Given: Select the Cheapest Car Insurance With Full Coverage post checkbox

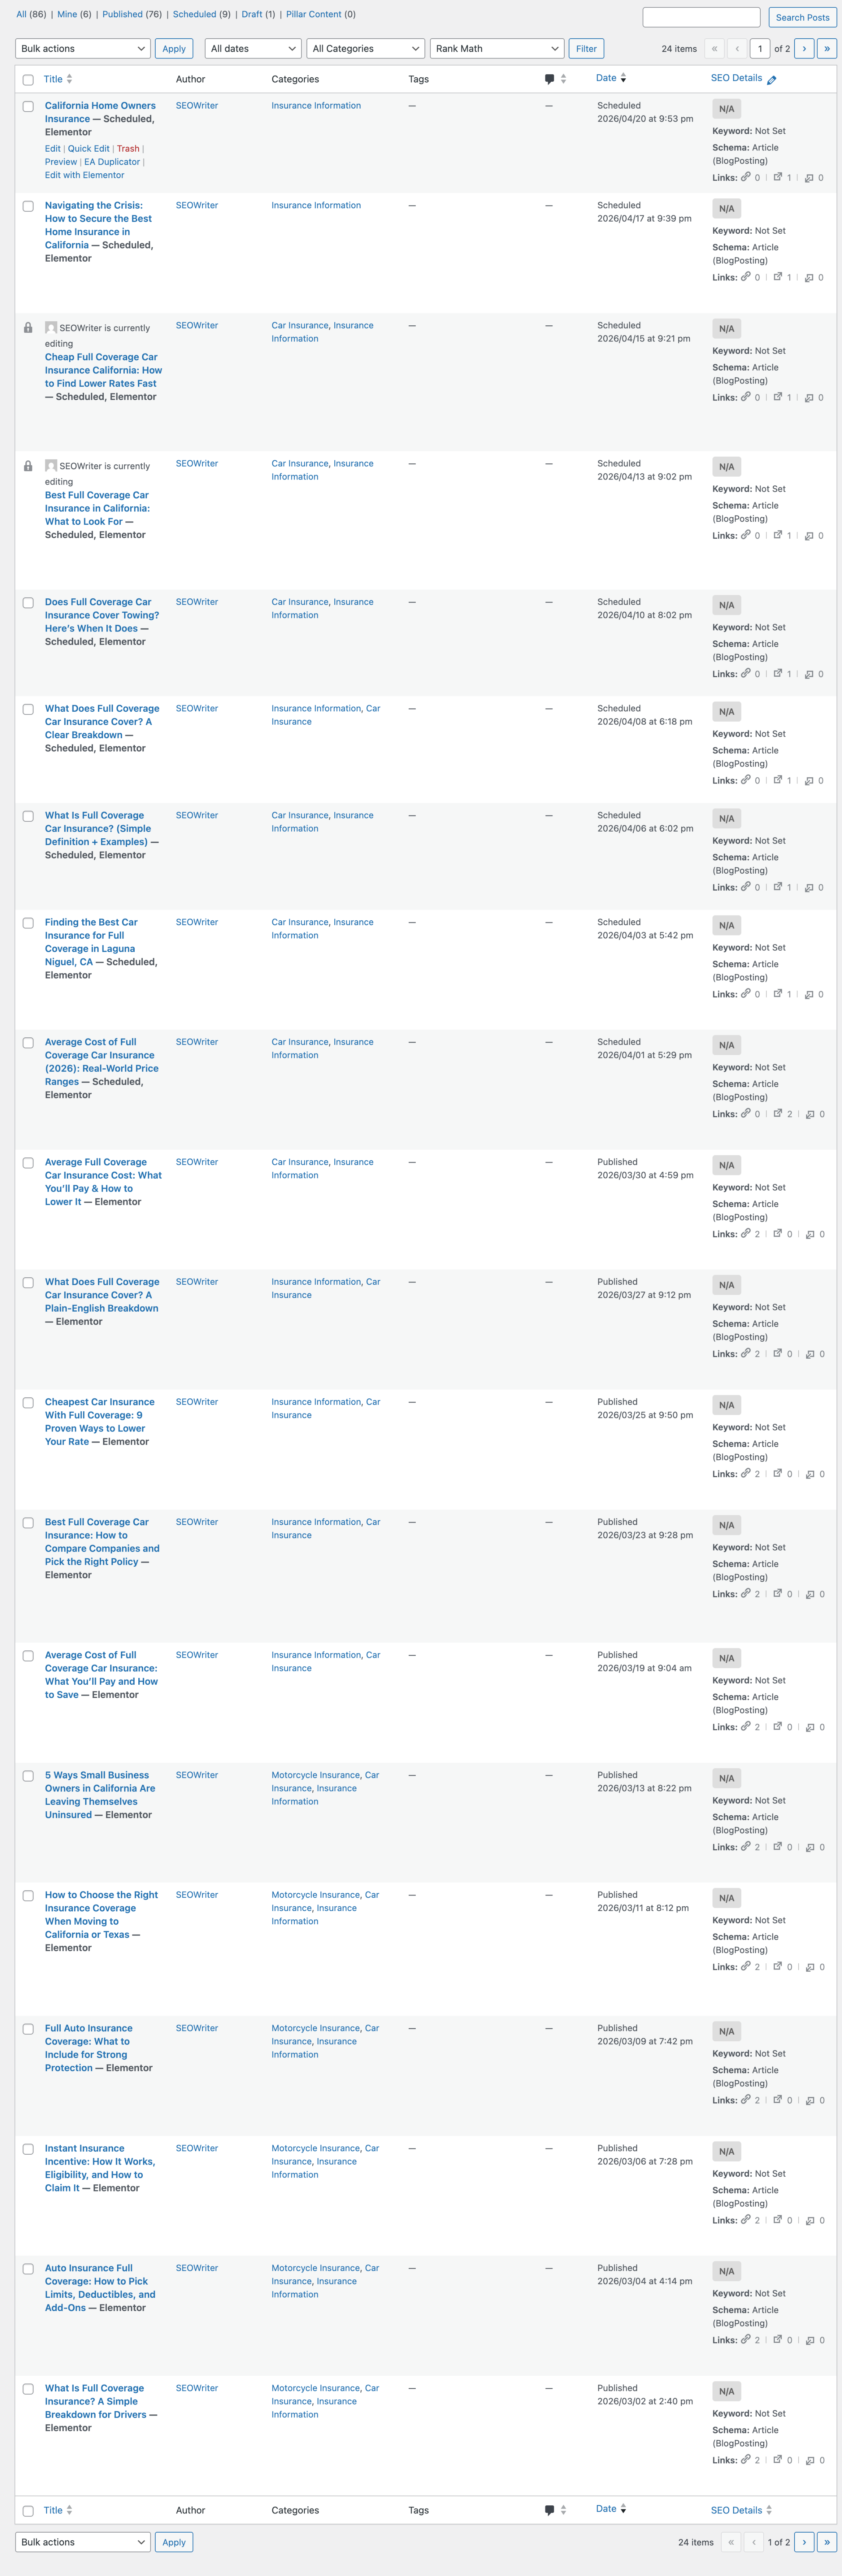Looking at the screenshot, I should click(x=28, y=1403).
